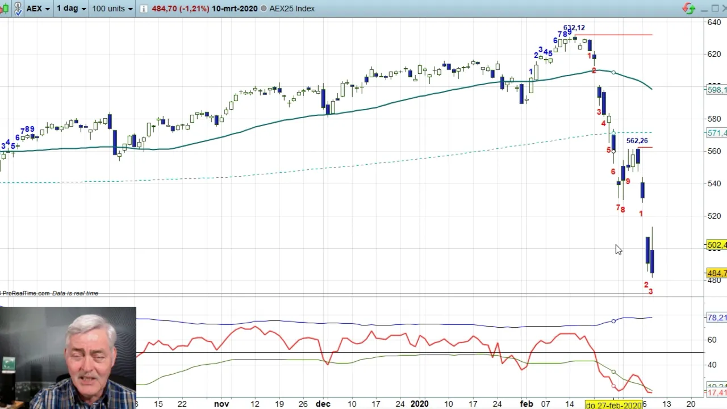Click the 598,1 moving average axis tag
The height and width of the screenshot is (409, 727).
click(717, 90)
